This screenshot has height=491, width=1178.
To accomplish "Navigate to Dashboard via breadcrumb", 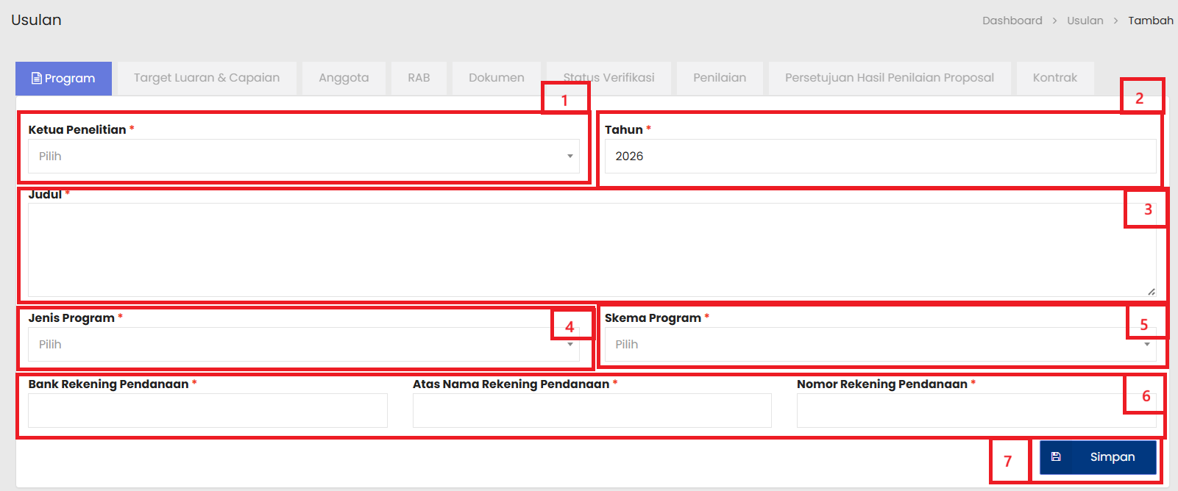I will (x=1012, y=21).
